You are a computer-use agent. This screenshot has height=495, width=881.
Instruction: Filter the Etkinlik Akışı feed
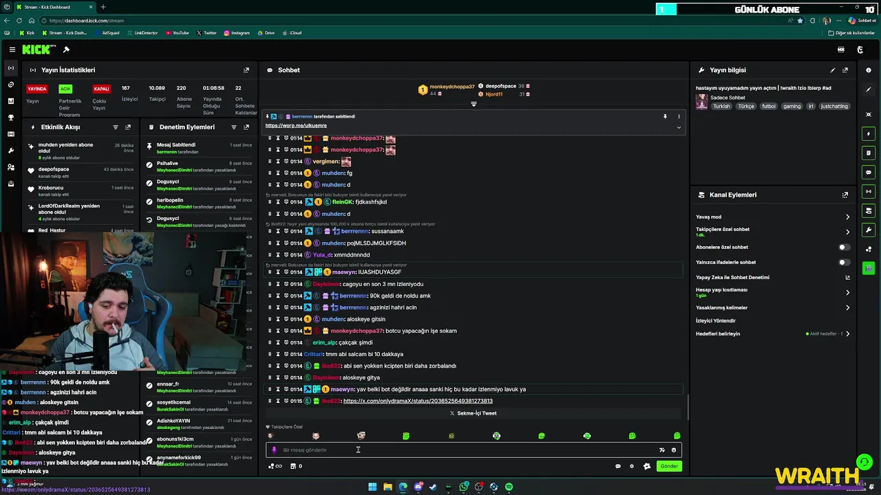pyautogui.click(x=116, y=127)
